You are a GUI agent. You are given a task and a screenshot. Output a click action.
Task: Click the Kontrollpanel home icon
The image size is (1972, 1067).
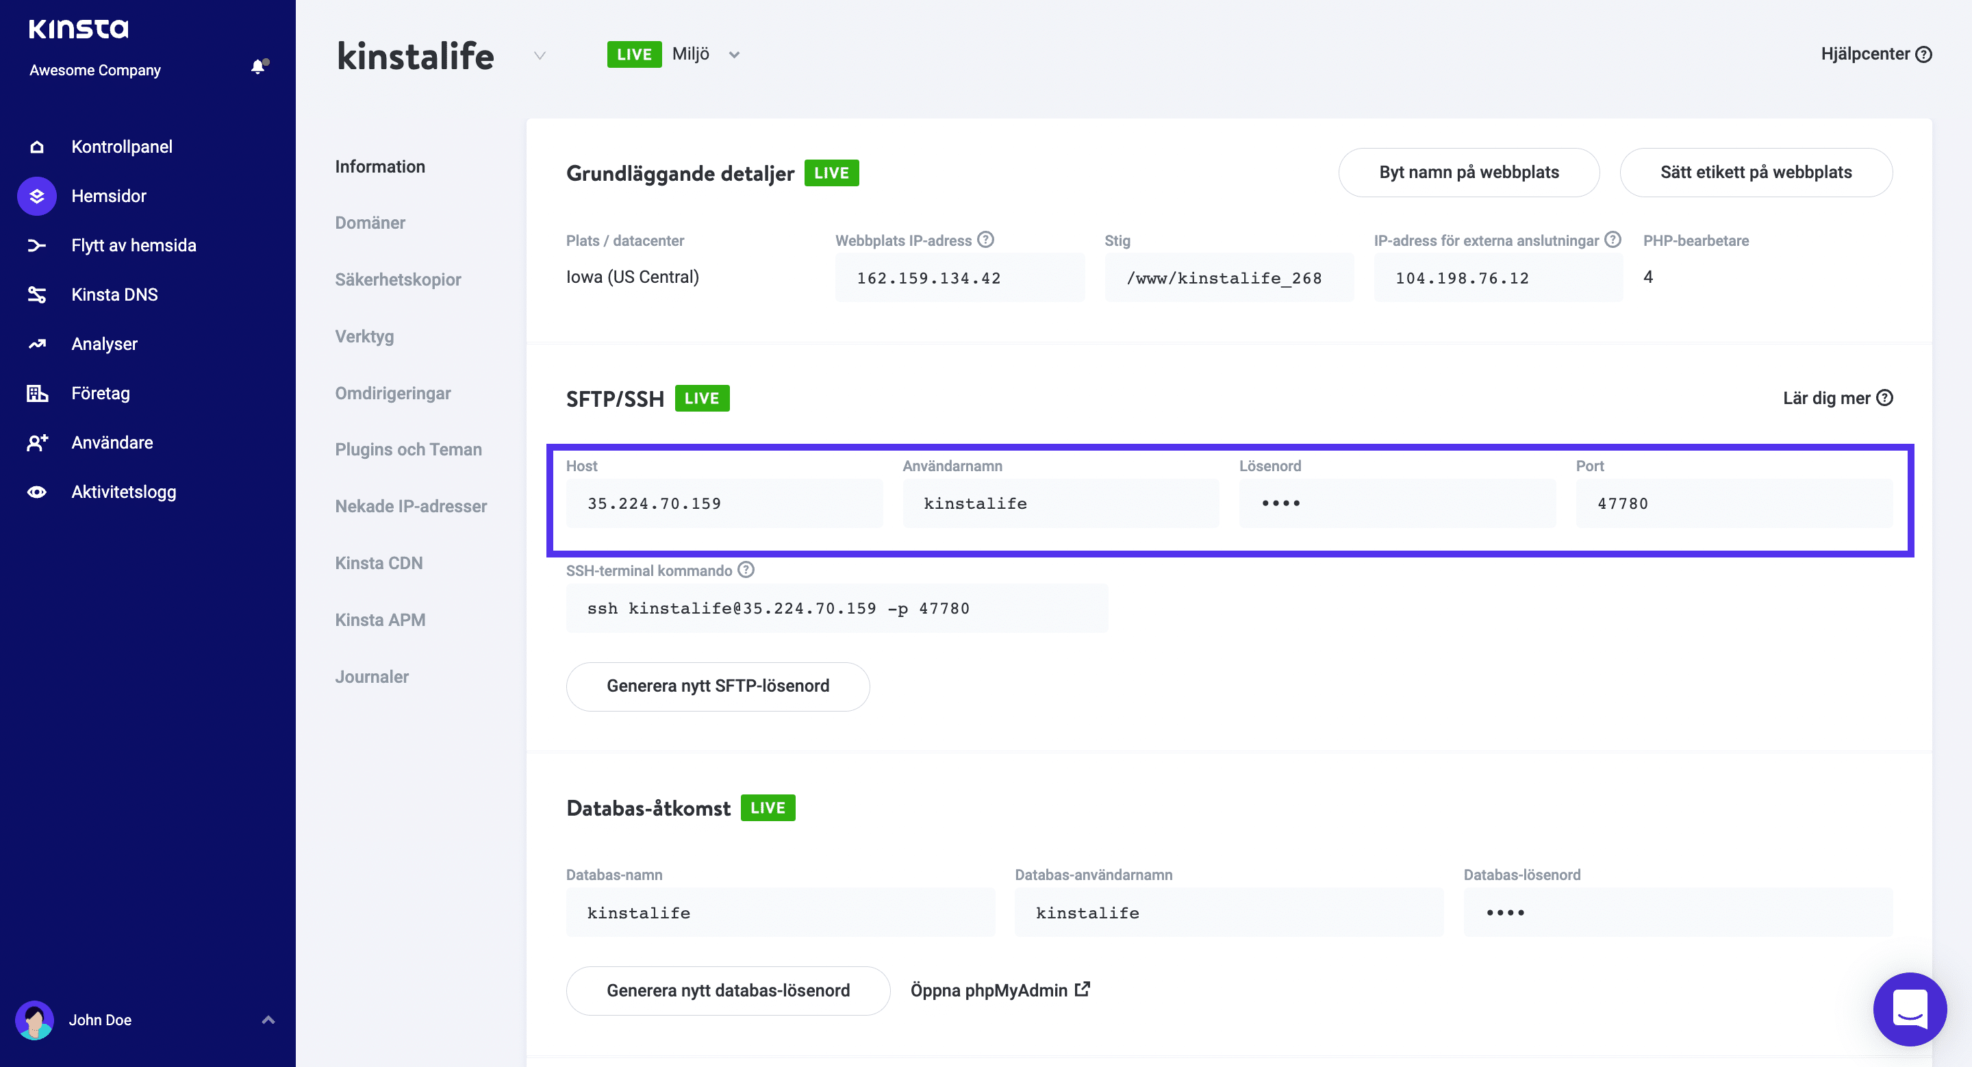[x=37, y=146]
